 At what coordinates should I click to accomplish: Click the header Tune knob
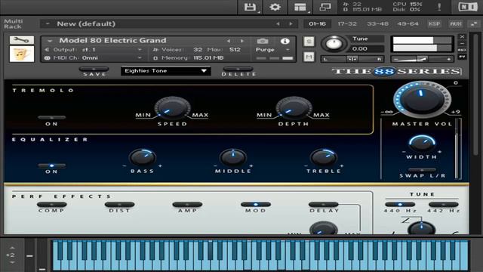click(334, 44)
